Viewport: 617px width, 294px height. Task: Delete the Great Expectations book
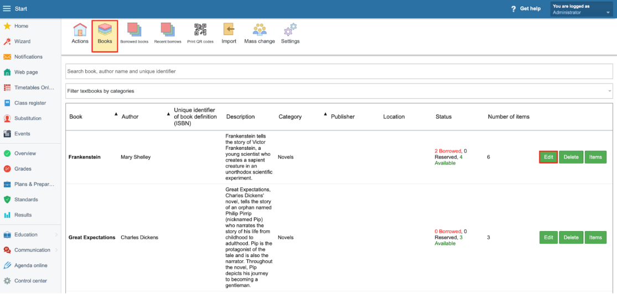(571, 238)
